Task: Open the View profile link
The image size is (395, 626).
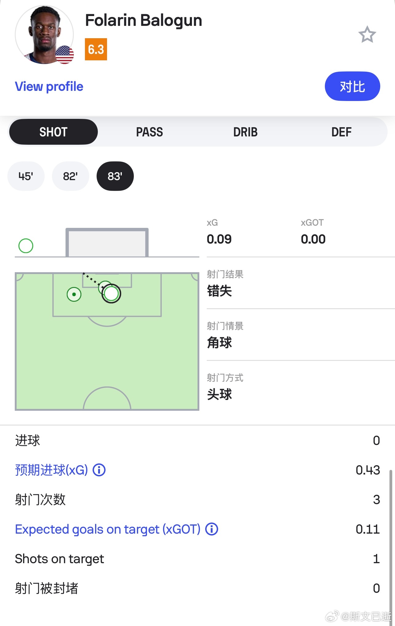Action: (x=49, y=87)
